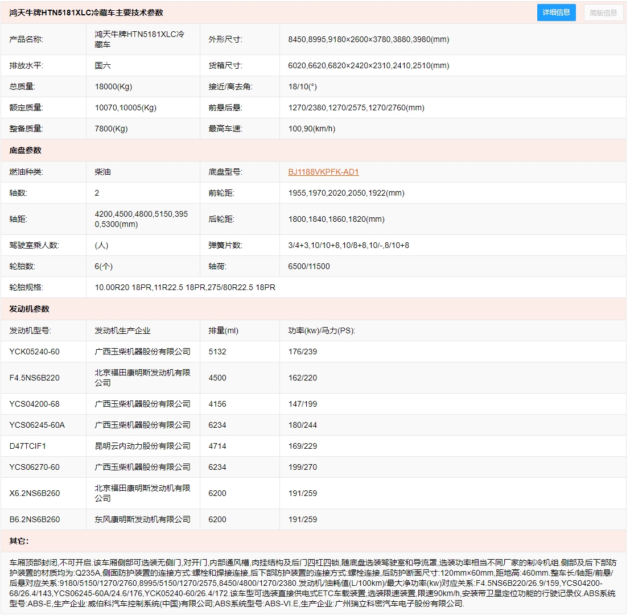Image resolution: width=630 pixels, height=616 pixels.
Task: Select emission level value 国六
Action: pos(103,66)
